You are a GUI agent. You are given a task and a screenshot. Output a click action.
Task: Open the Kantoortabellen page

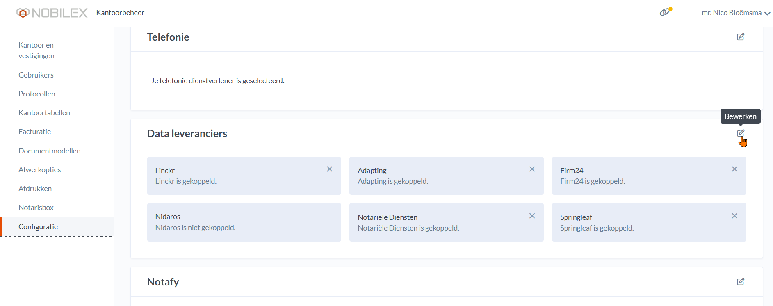click(x=44, y=113)
